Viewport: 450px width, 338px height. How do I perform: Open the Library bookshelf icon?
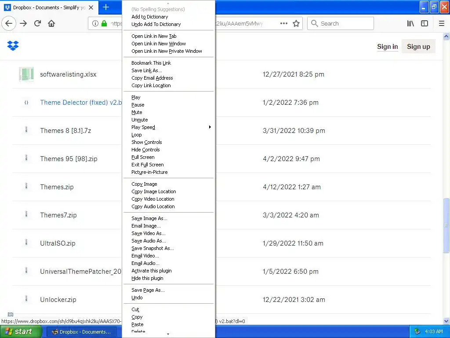tap(410, 23)
